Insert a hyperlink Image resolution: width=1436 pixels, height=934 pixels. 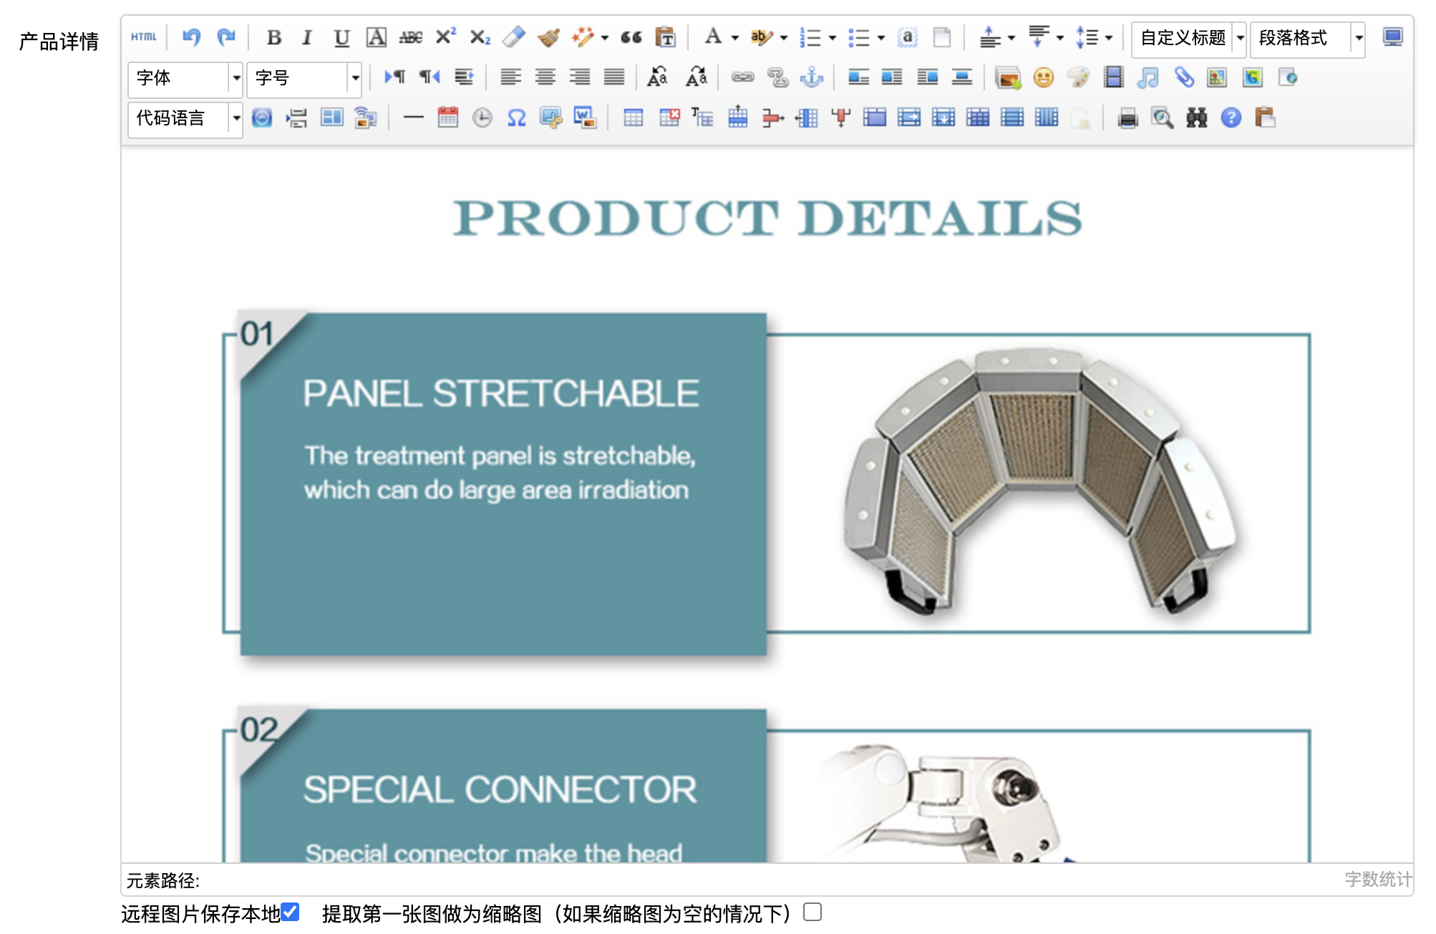click(742, 77)
